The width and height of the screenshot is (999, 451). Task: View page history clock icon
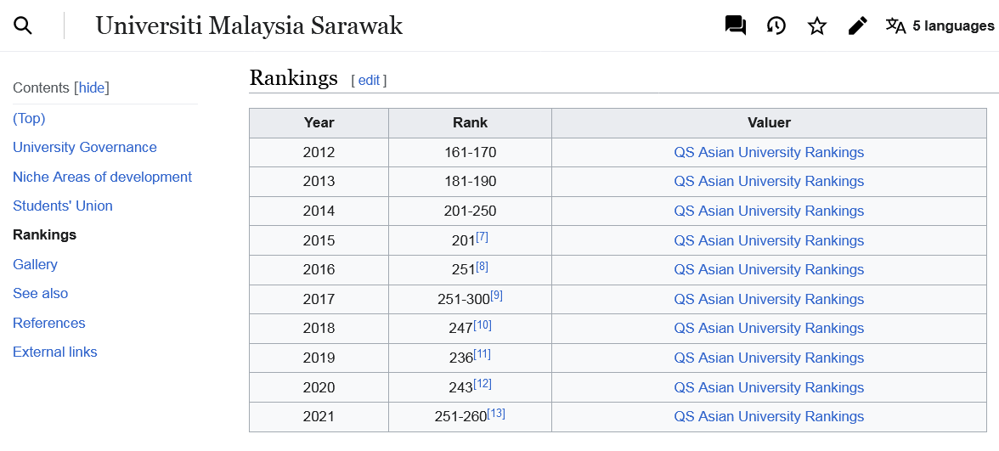(776, 25)
